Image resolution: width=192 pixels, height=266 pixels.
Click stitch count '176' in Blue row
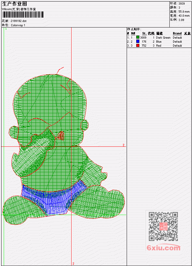144,42
